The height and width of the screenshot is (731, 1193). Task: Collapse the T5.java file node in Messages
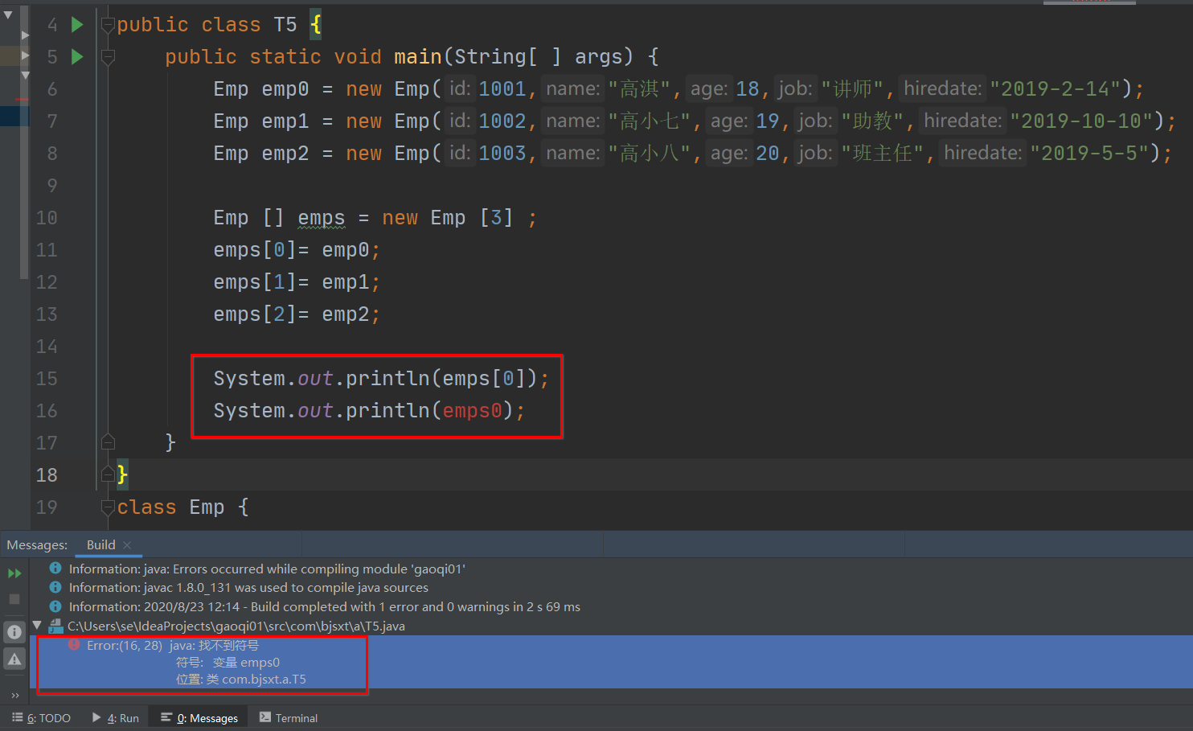(x=37, y=626)
